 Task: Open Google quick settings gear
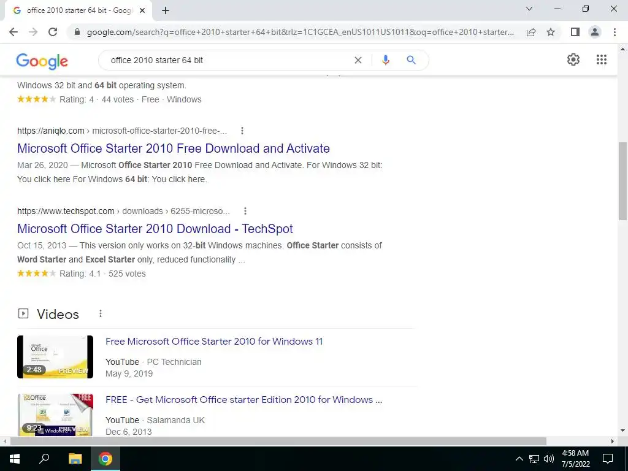click(x=573, y=59)
